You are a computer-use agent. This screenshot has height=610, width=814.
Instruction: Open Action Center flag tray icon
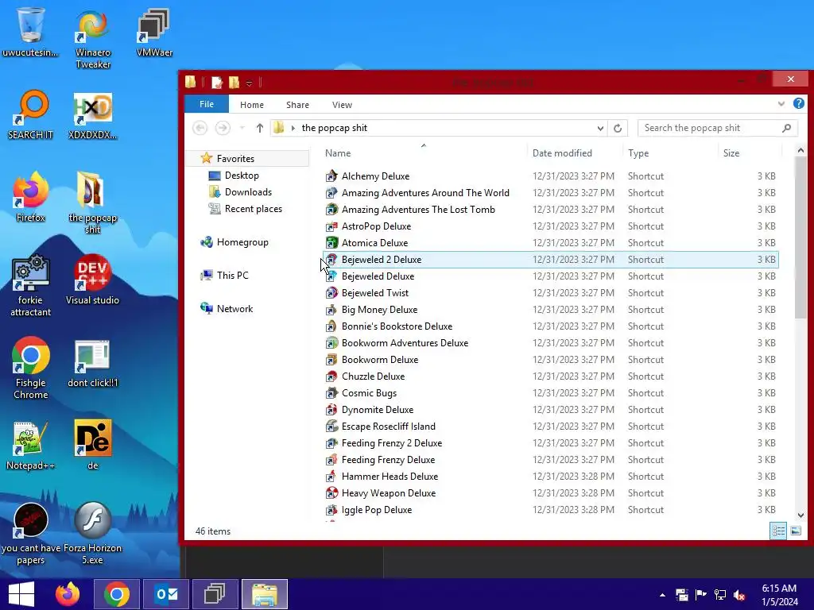click(x=701, y=595)
